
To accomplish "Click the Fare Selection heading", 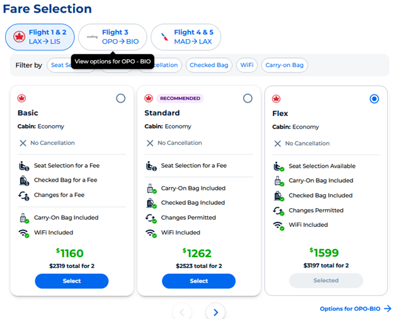I will pyautogui.click(x=47, y=9).
